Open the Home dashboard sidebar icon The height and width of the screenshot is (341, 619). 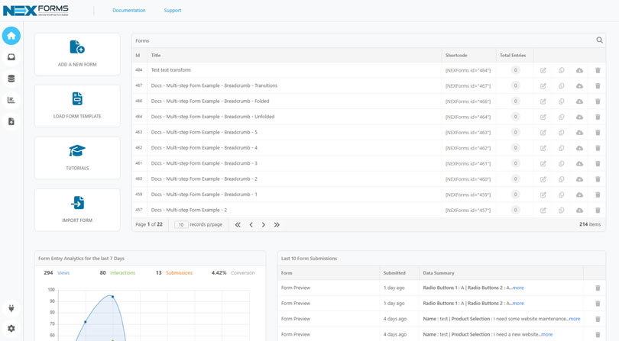(11, 36)
